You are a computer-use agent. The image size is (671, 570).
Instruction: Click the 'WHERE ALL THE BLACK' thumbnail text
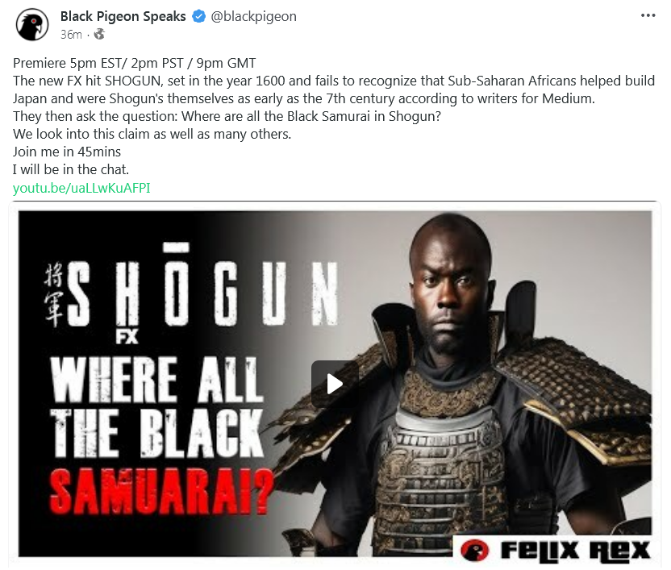[x=157, y=406]
